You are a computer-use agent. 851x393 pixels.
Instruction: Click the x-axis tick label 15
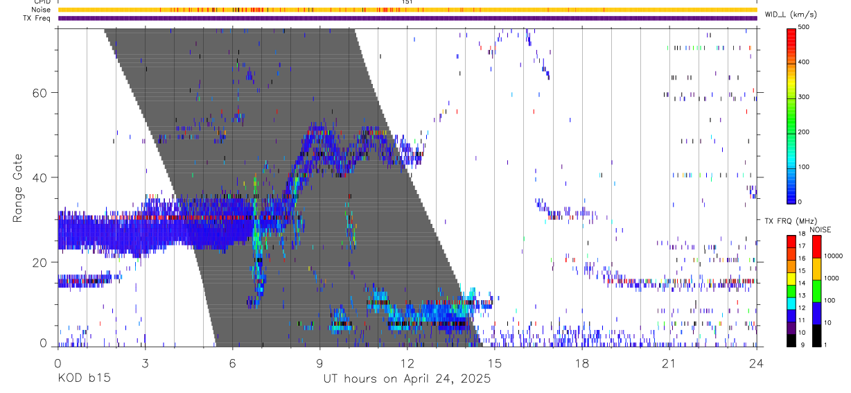tap(494, 363)
